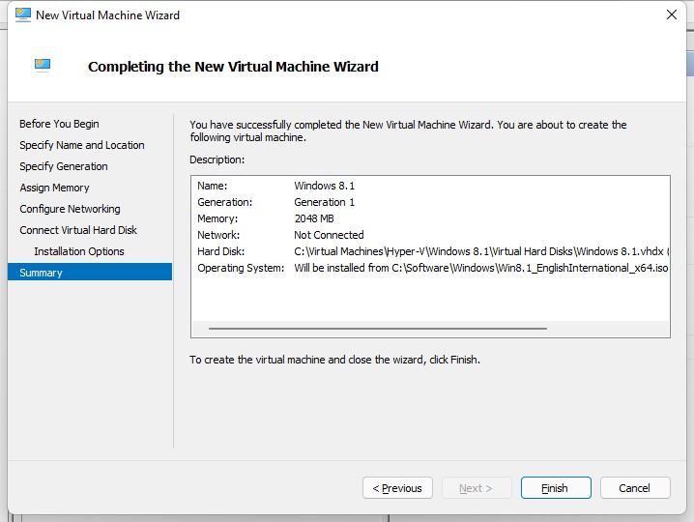The height and width of the screenshot is (522, 694).
Task: Select Specify Name and Location step
Action: click(82, 145)
